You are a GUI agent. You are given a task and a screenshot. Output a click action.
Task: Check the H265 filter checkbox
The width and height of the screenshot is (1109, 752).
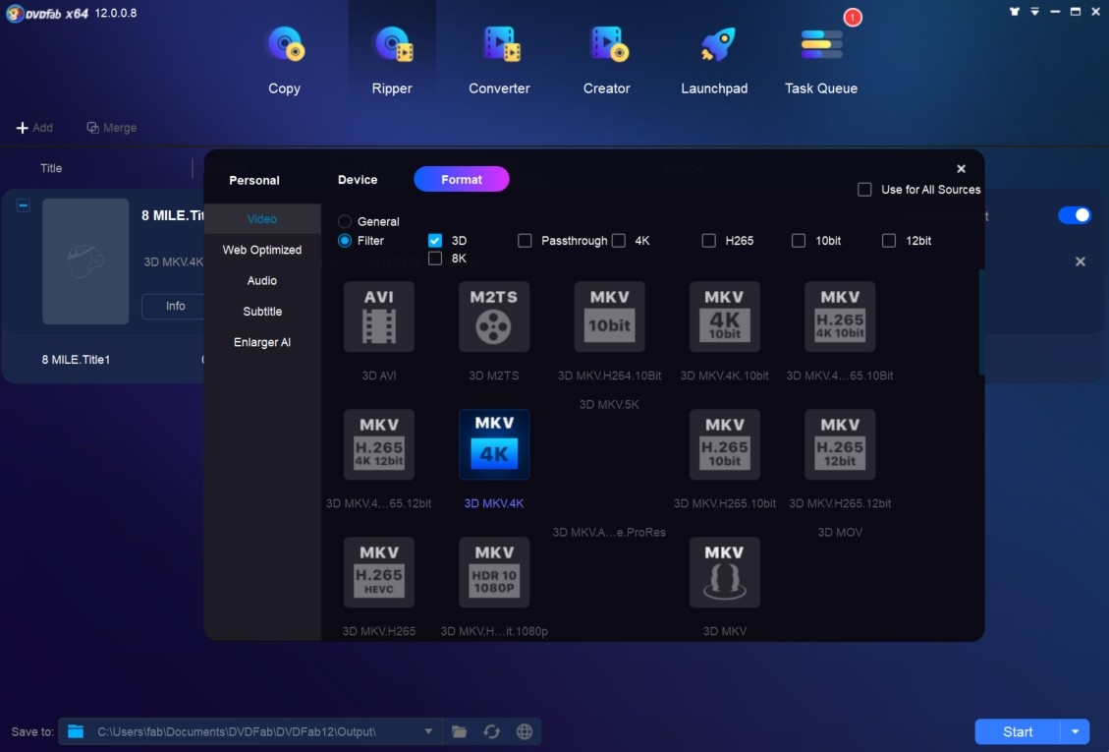pos(708,241)
